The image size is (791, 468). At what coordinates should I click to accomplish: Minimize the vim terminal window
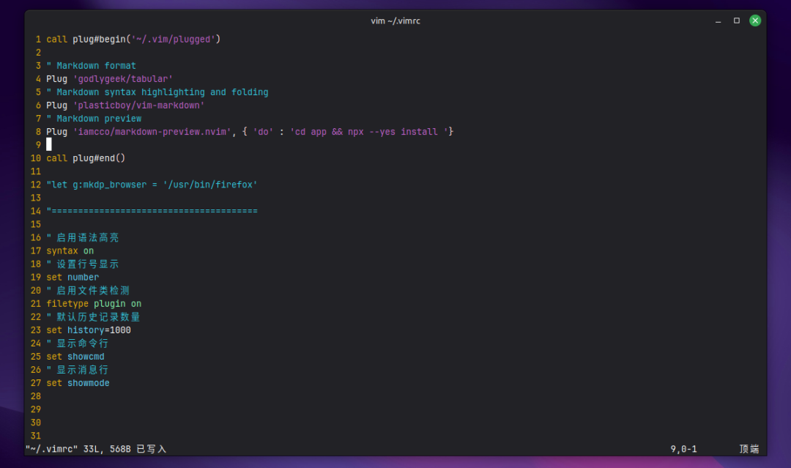pyautogui.click(x=718, y=21)
